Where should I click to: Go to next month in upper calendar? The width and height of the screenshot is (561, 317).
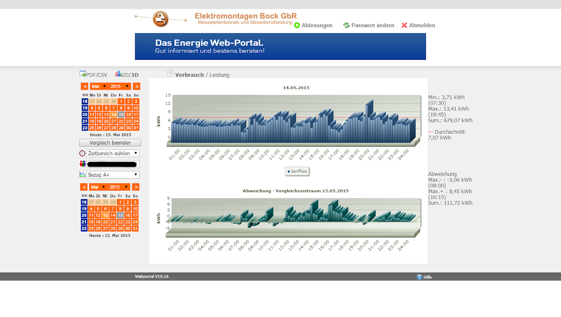coord(136,86)
